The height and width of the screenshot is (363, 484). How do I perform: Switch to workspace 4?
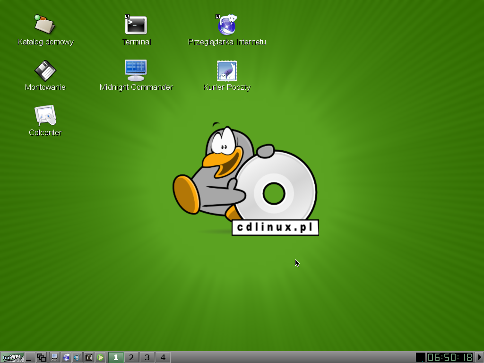[x=163, y=357]
